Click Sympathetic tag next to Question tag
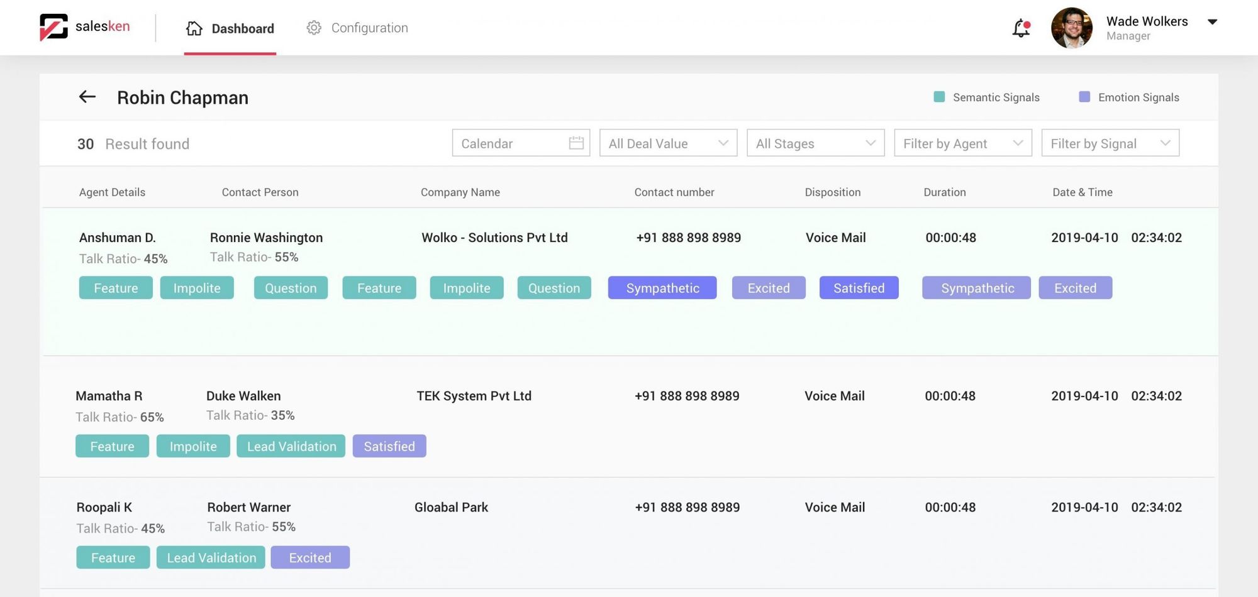The height and width of the screenshot is (597, 1258). click(662, 288)
